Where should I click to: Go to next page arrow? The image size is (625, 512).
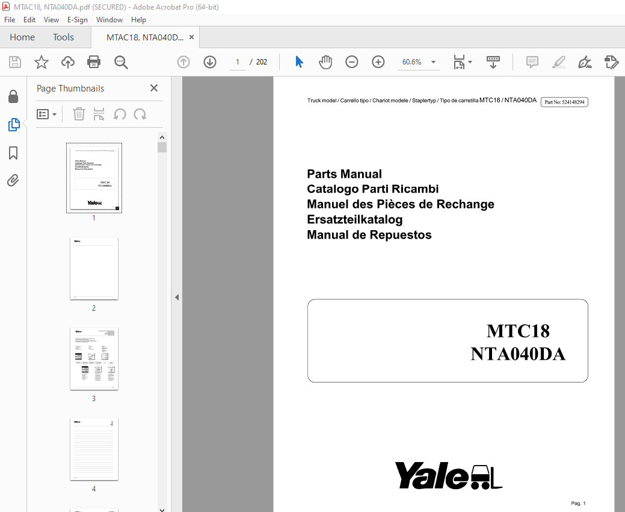(x=210, y=62)
